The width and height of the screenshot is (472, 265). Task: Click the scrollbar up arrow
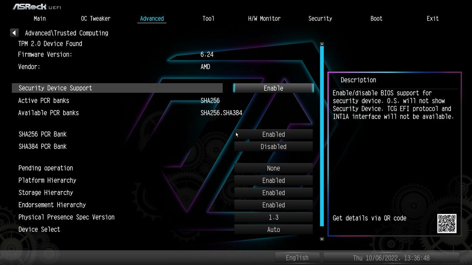tap(322, 44)
